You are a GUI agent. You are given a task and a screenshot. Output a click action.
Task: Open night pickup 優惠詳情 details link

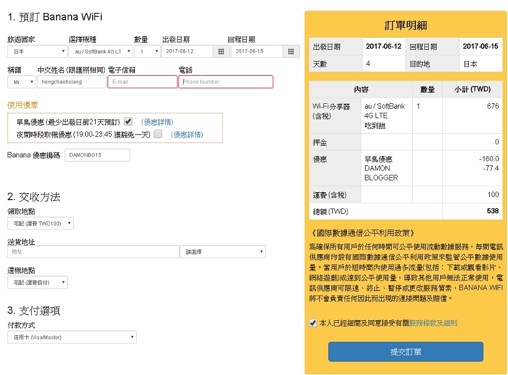point(187,134)
